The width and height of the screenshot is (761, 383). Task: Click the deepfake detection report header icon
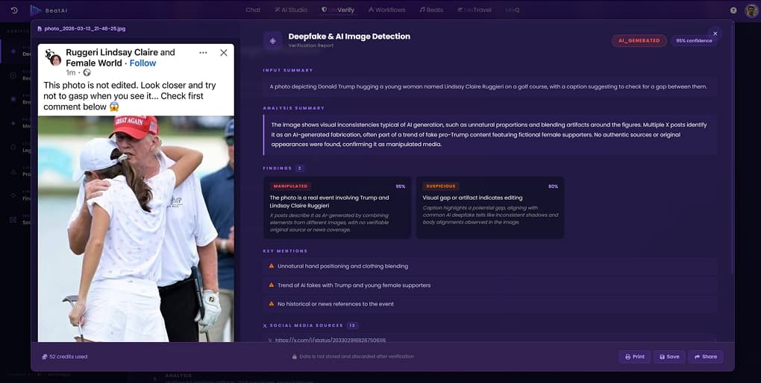[273, 40]
